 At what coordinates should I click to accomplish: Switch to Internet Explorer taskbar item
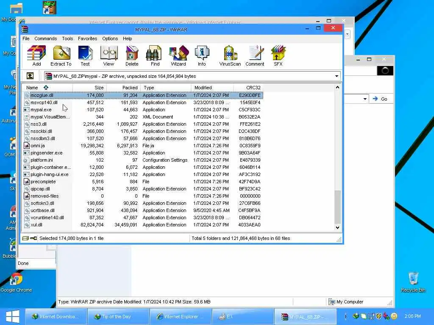click(x=180, y=317)
